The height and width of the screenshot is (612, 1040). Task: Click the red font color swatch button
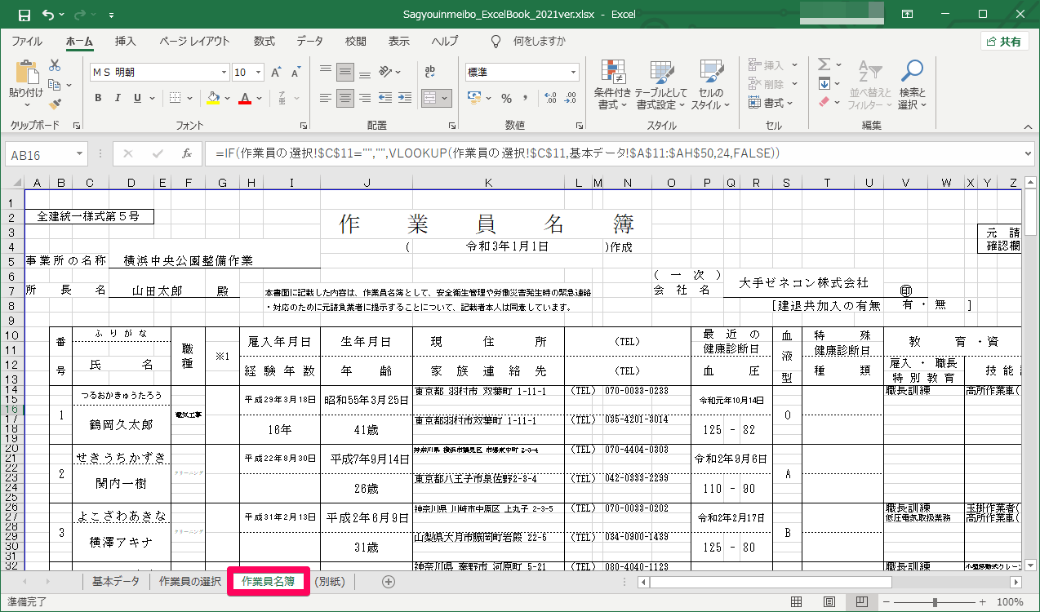click(x=245, y=98)
